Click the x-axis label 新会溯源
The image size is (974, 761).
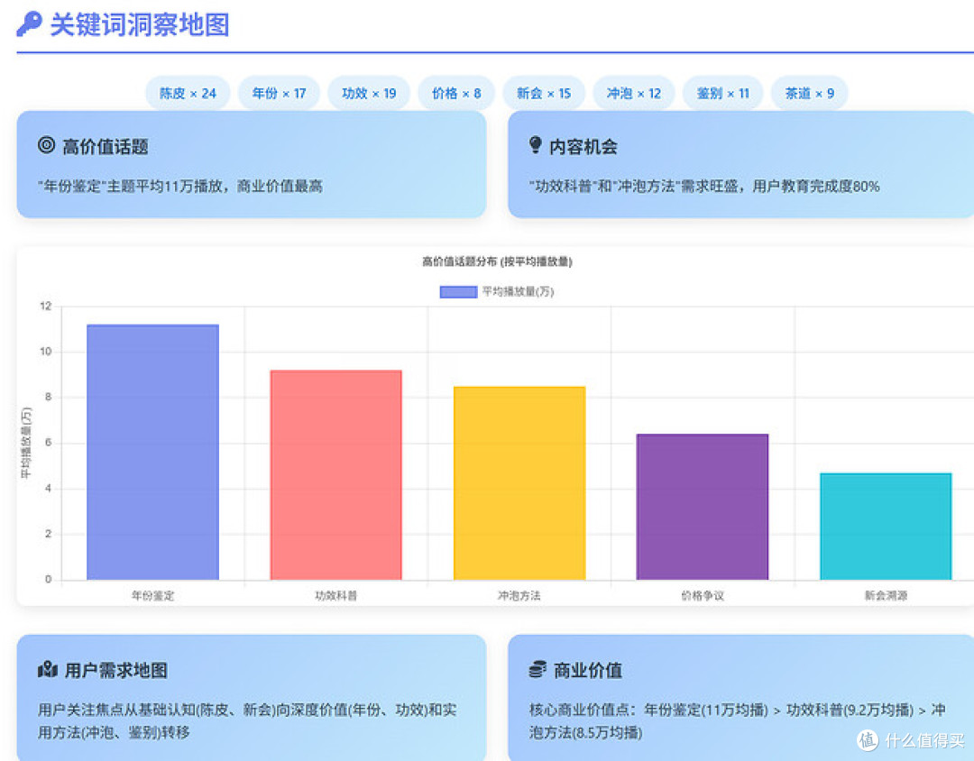coord(886,596)
